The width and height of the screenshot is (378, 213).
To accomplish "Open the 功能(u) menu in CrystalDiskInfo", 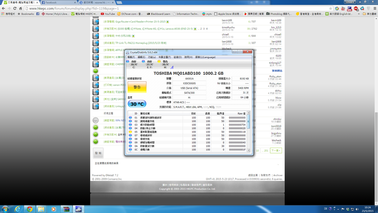I will tap(152, 57).
